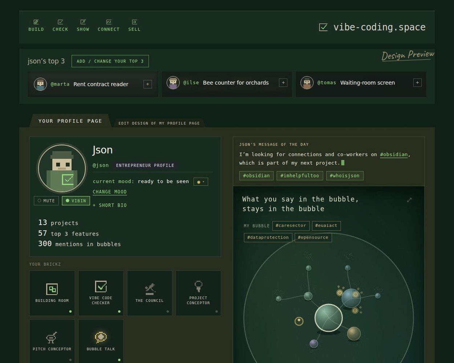Click the vibe-coding.space checkmark logo
This screenshot has width=454, height=363.
coord(323,27)
